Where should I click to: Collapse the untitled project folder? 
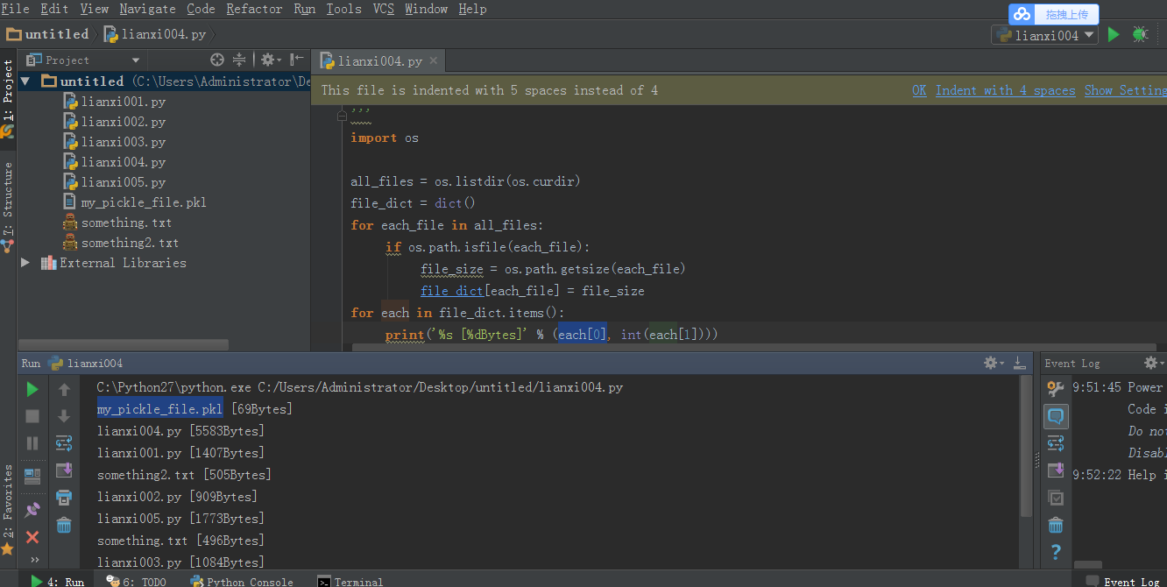25,81
